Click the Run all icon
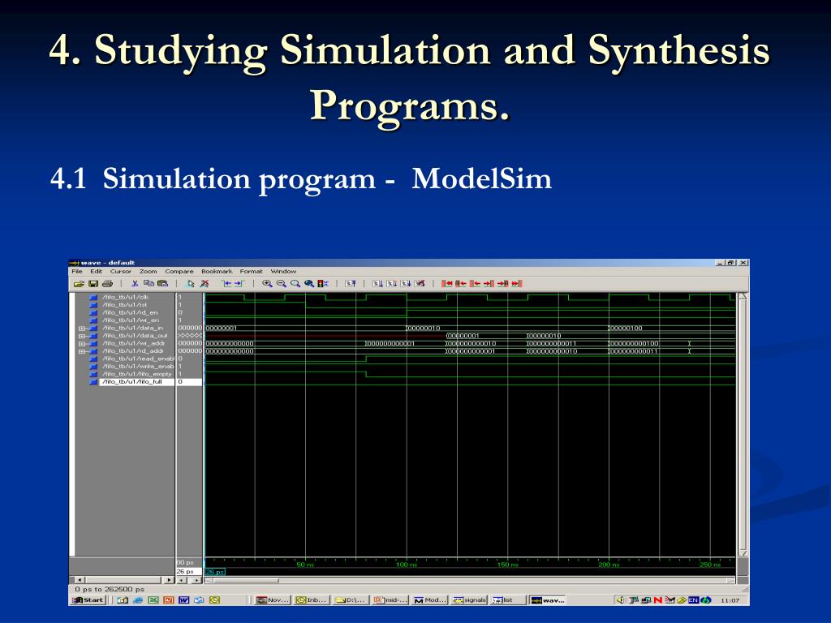831x623 pixels. pyautogui.click(x=406, y=283)
